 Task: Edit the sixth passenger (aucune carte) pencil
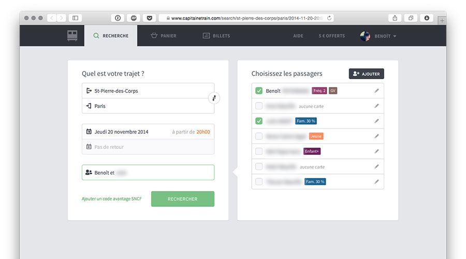376,166
